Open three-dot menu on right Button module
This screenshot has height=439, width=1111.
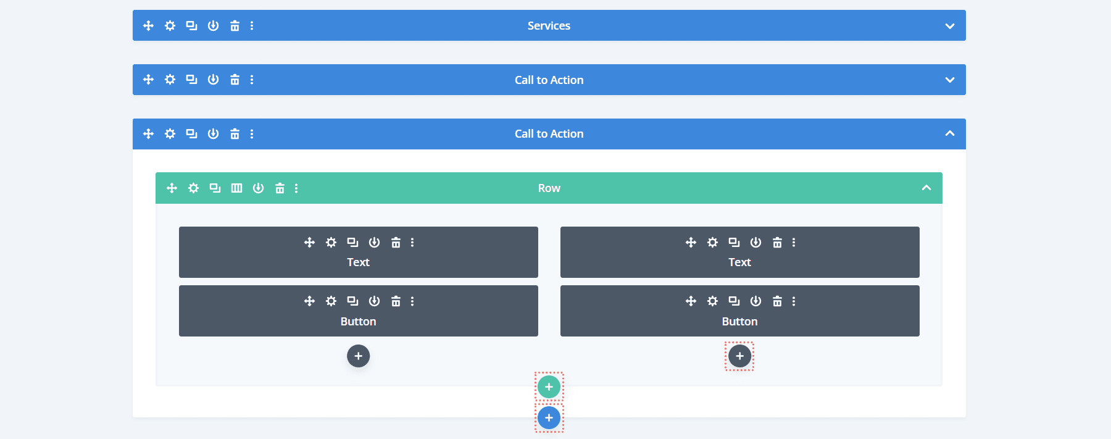pyautogui.click(x=794, y=301)
